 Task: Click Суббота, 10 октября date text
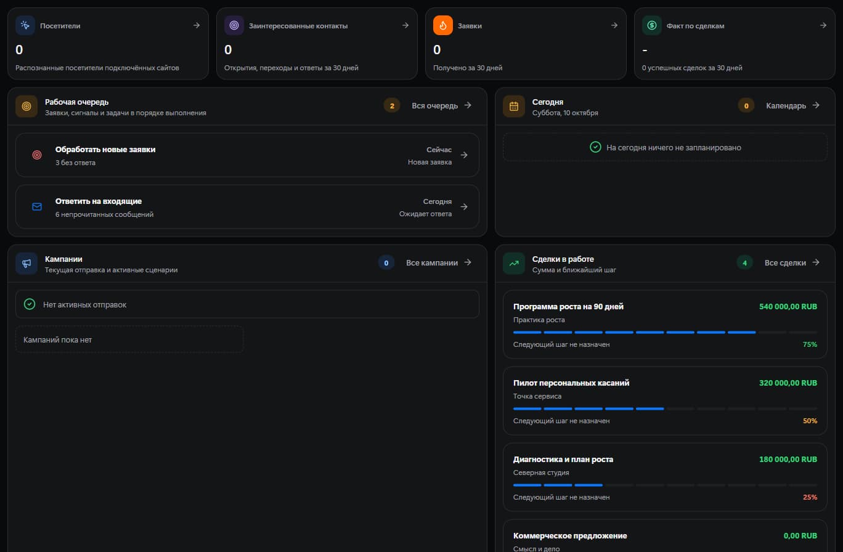pos(565,113)
